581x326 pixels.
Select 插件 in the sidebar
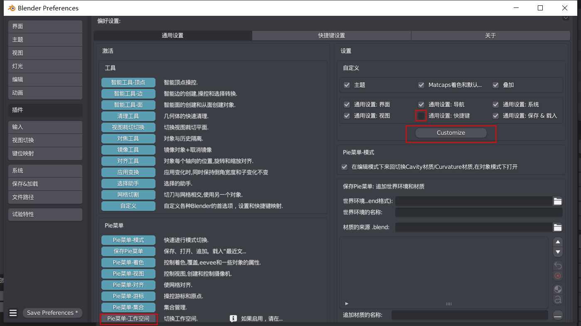click(x=45, y=110)
